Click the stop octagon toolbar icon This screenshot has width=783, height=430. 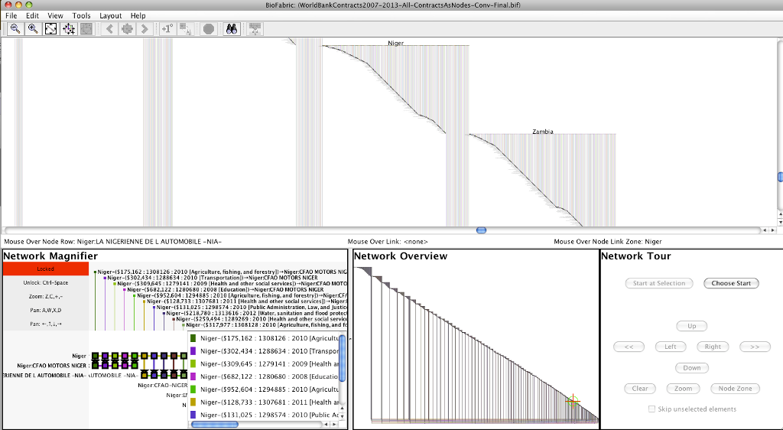(208, 29)
